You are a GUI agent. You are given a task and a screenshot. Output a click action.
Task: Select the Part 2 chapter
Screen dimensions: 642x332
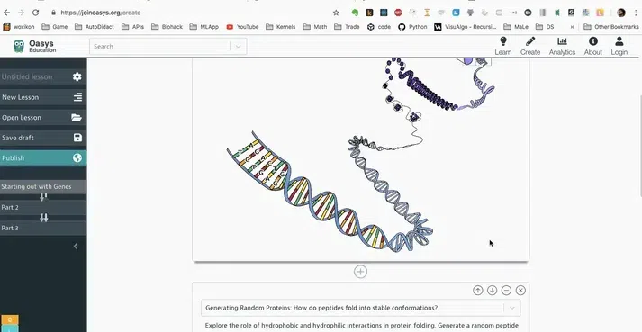pos(42,207)
